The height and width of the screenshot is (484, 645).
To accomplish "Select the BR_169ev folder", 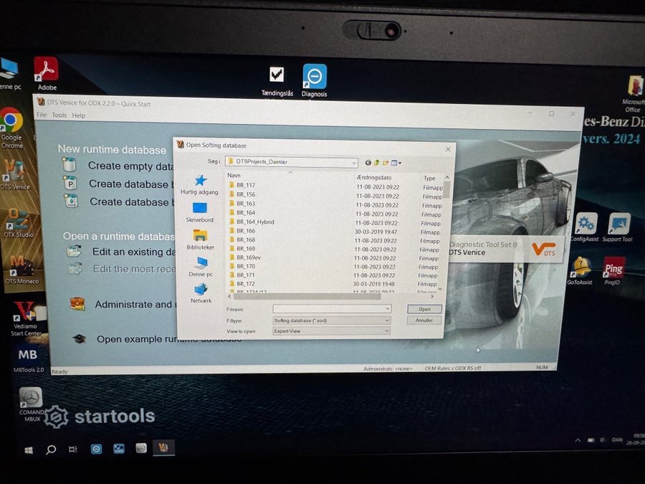I will (x=247, y=257).
